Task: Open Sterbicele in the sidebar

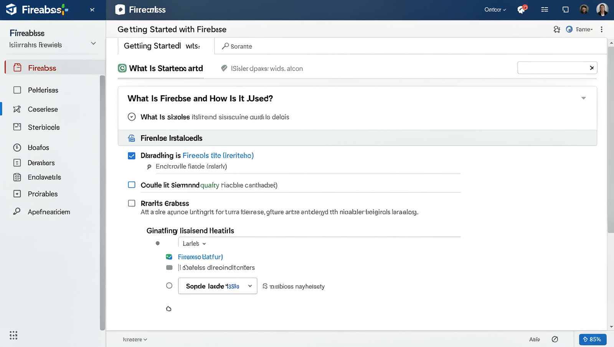Action: 44,127
